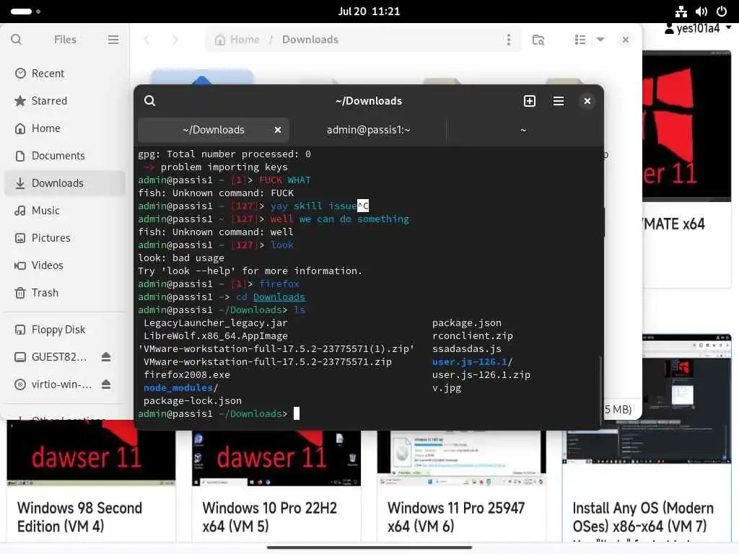Open the volume icon in top bar
The width and height of the screenshot is (739, 554).
701,12
